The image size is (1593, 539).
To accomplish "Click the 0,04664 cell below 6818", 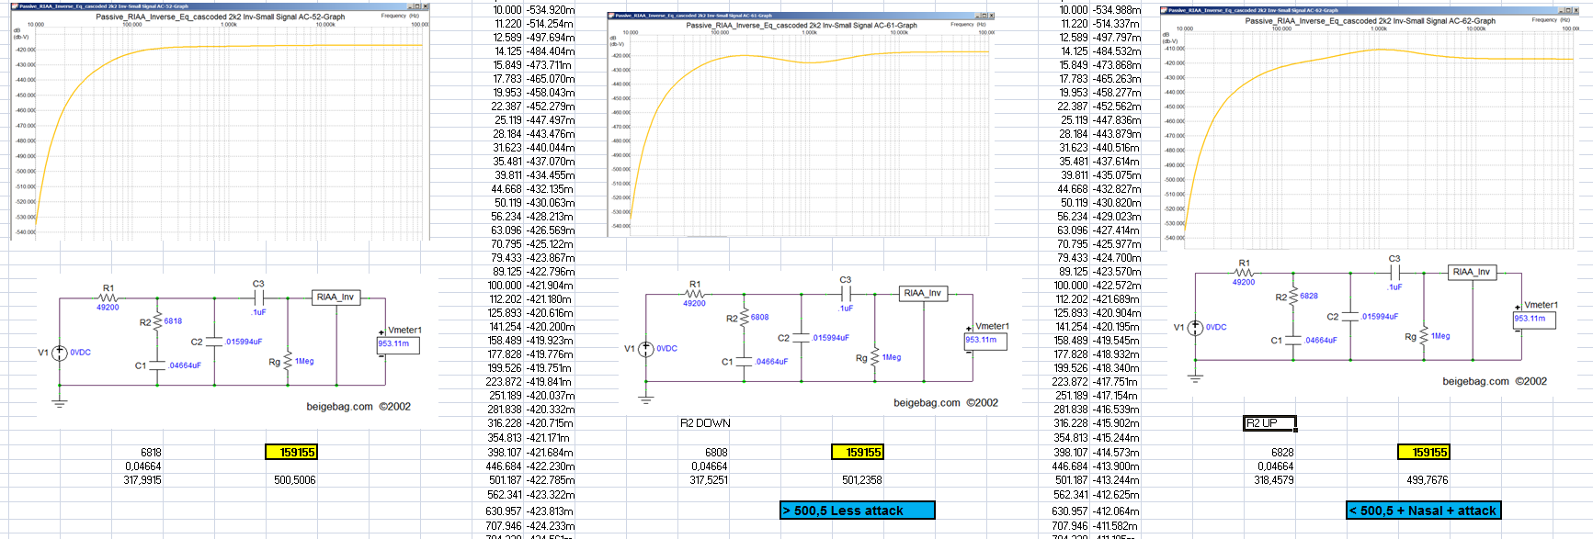I will click(143, 466).
